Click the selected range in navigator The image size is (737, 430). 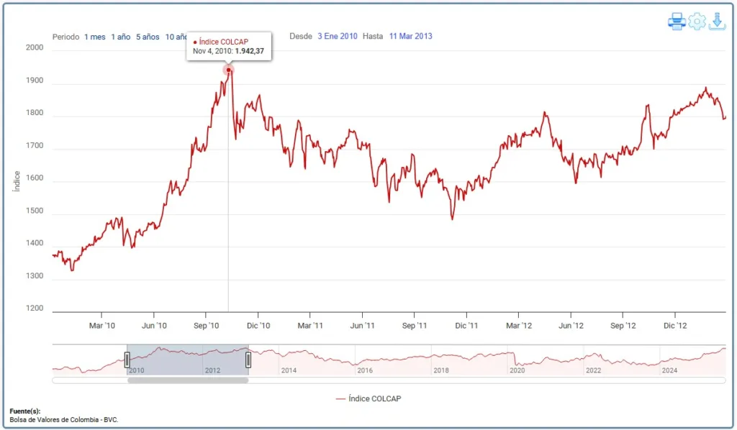188,360
